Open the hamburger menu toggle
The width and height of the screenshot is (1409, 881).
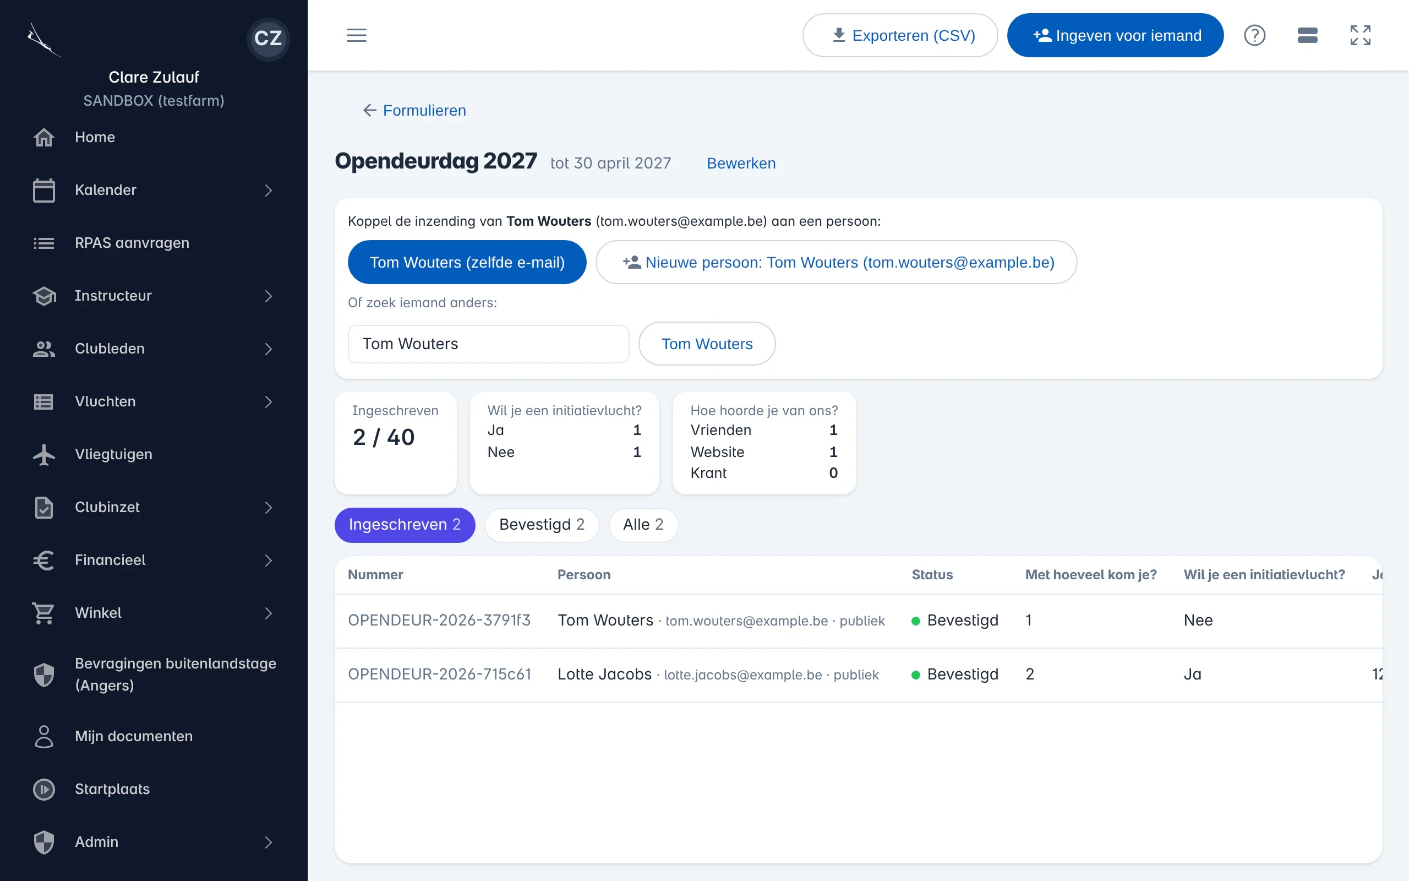coord(356,35)
